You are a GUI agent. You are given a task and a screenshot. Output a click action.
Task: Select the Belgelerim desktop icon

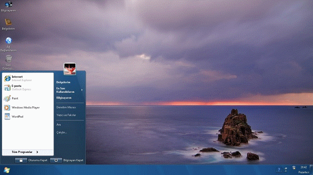click(x=8, y=23)
